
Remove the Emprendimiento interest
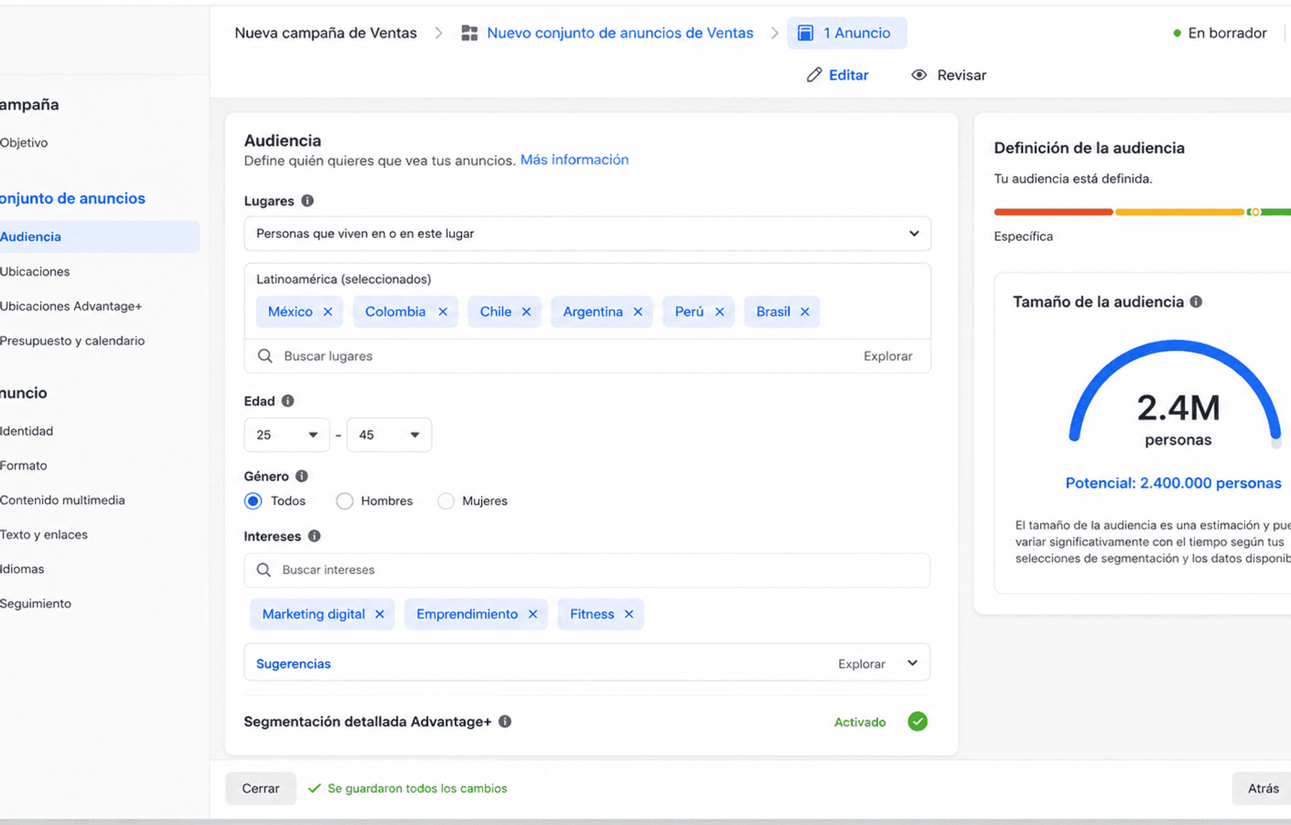[x=533, y=615]
